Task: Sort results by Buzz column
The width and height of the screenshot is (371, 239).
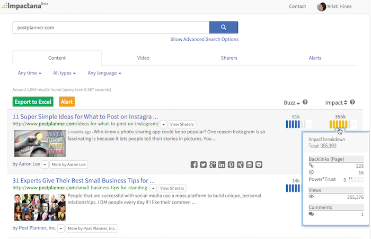Action: [x=291, y=103]
